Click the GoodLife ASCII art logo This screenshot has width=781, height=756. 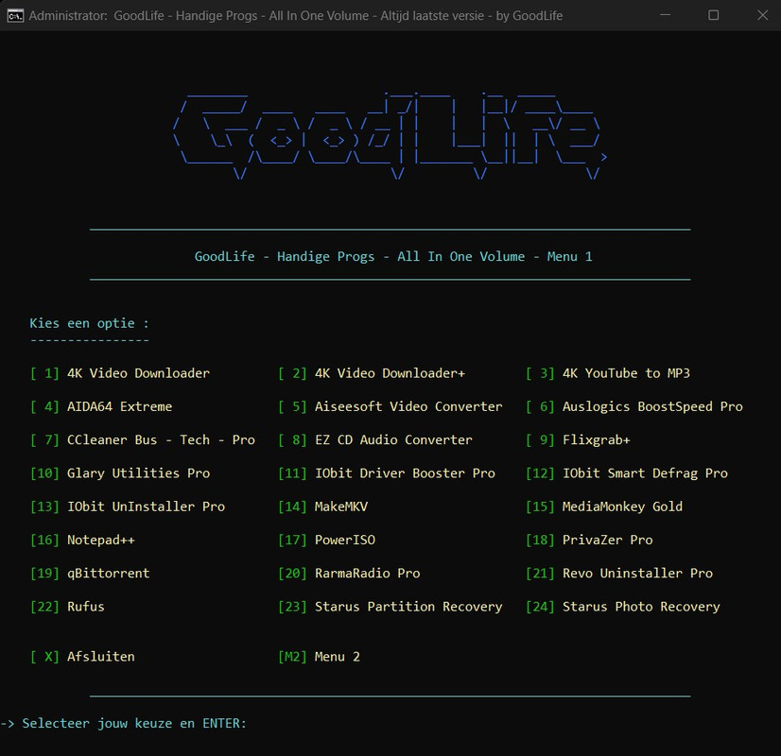coord(390,135)
